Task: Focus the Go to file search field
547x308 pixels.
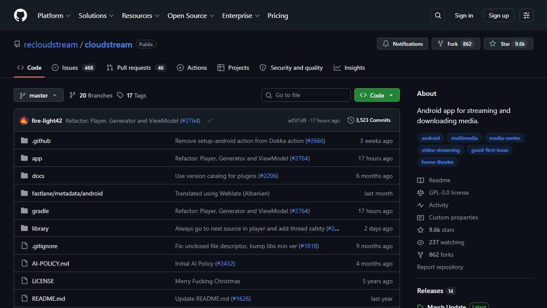Action: click(306, 95)
